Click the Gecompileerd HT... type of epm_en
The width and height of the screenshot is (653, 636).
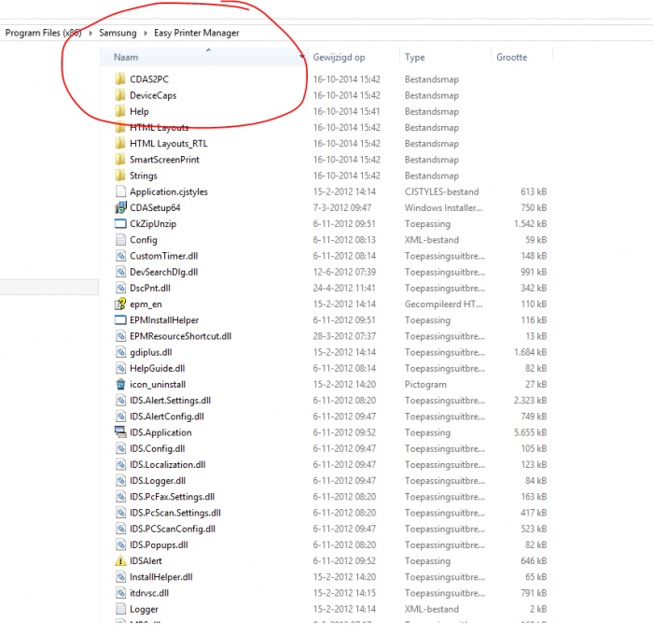[x=443, y=304]
